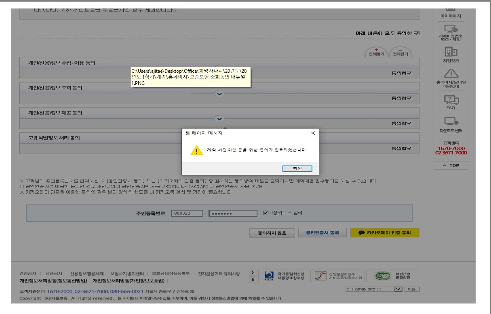Open 개인정보처리방침(정보통신망법) footer link
Screen dimensions: 491x314
(53, 280)
